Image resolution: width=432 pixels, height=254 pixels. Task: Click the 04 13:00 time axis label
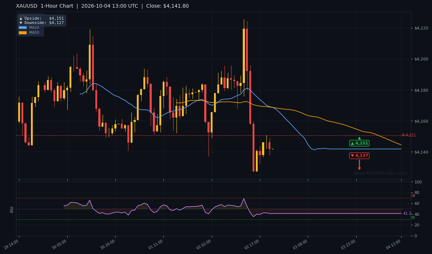coord(393,245)
